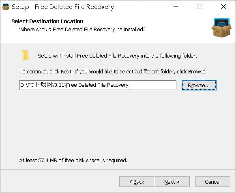Click the 'Select Destination Location' heading

tap(47, 21)
